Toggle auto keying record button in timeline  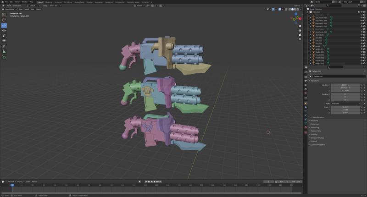[x=140, y=181]
